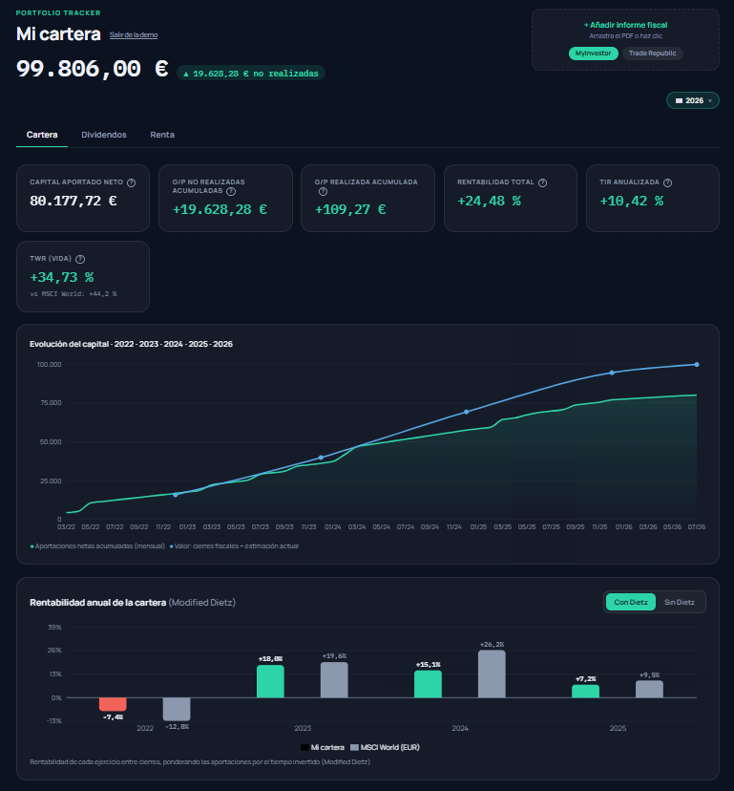Open the Renta tab
The height and width of the screenshot is (791, 734).
162,135
